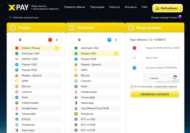Open the Change Language: Russian selector
Viewport: 190px width, 133px height.
(x=166, y=18)
